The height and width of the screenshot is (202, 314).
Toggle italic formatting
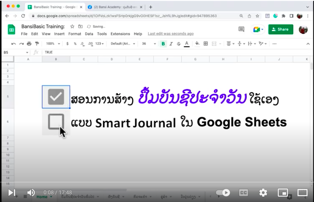[x=171, y=44]
